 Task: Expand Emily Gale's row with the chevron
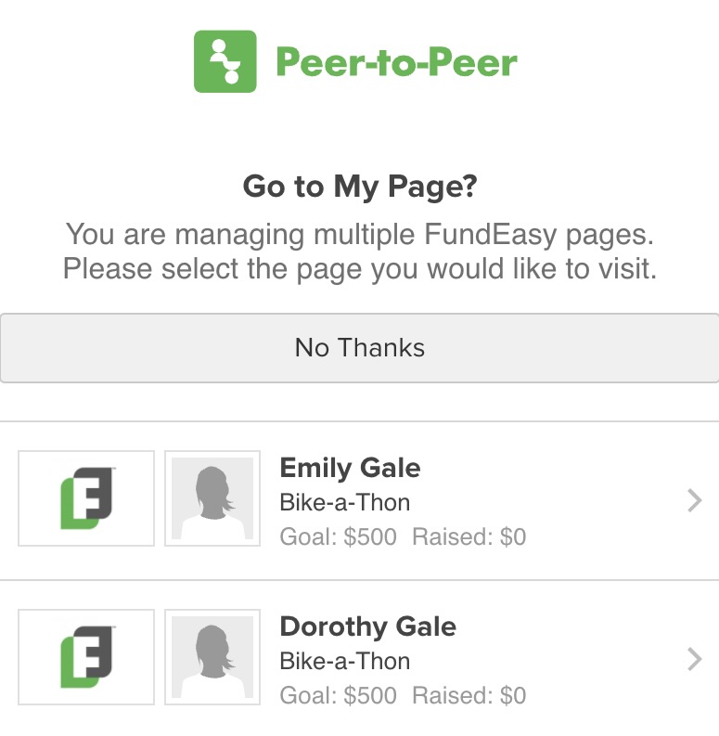coord(694,501)
